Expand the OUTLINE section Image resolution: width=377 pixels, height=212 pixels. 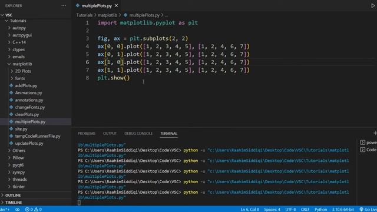(x=13, y=195)
